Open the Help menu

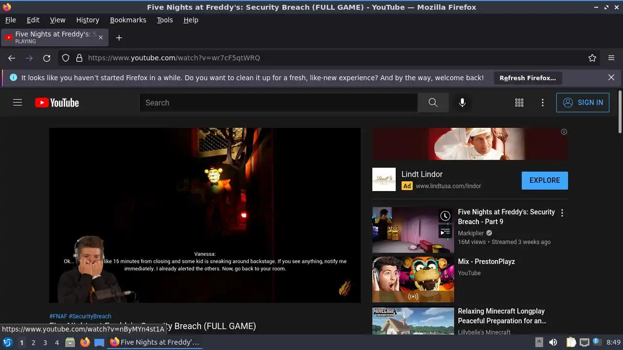click(x=191, y=20)
